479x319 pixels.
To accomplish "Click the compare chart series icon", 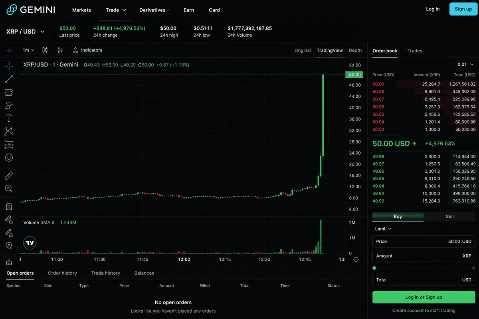I will [x=60, y=50].
